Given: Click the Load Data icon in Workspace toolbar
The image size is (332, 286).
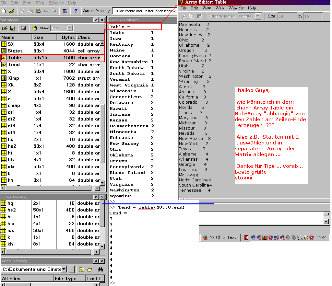Looking at the screenshot, I should coord(5,28).
